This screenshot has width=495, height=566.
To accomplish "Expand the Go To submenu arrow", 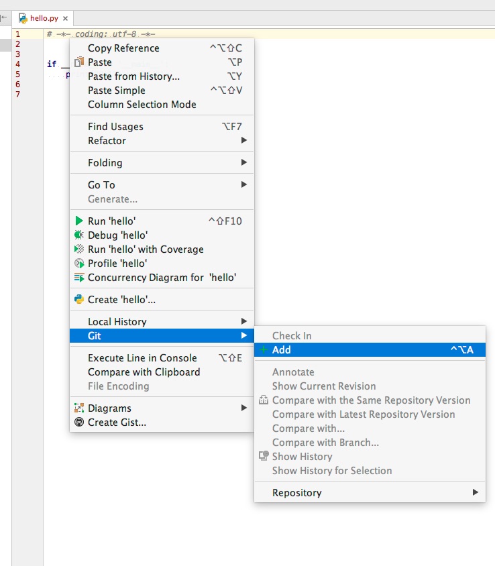I will pyautogui.click(x=244, y=184).
